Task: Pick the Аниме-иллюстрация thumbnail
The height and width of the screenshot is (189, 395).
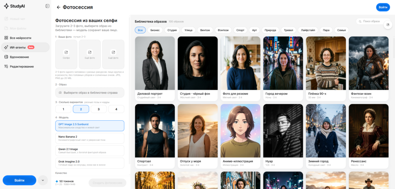Action: [x=240, y=131]
